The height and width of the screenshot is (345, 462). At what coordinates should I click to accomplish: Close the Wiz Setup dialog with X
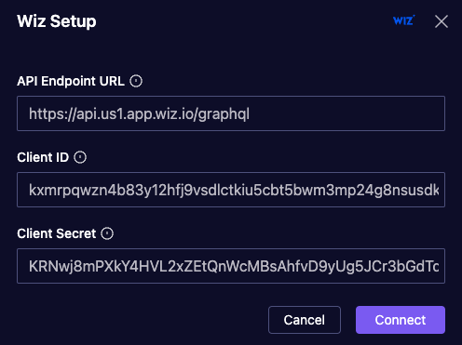click(x=442, y=21)
